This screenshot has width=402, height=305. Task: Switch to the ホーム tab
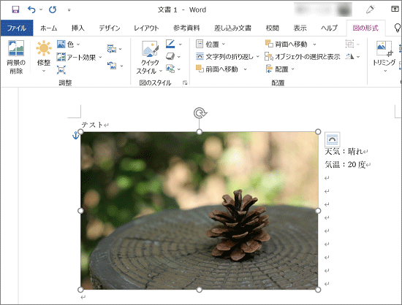coord(49,28)
